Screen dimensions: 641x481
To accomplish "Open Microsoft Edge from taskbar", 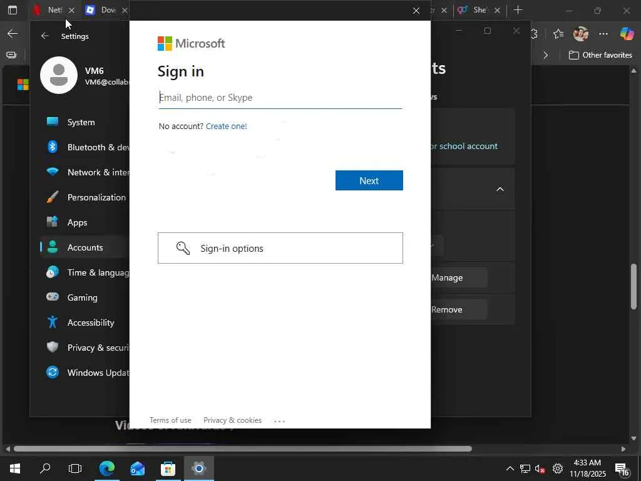I will tap(106, 468).
